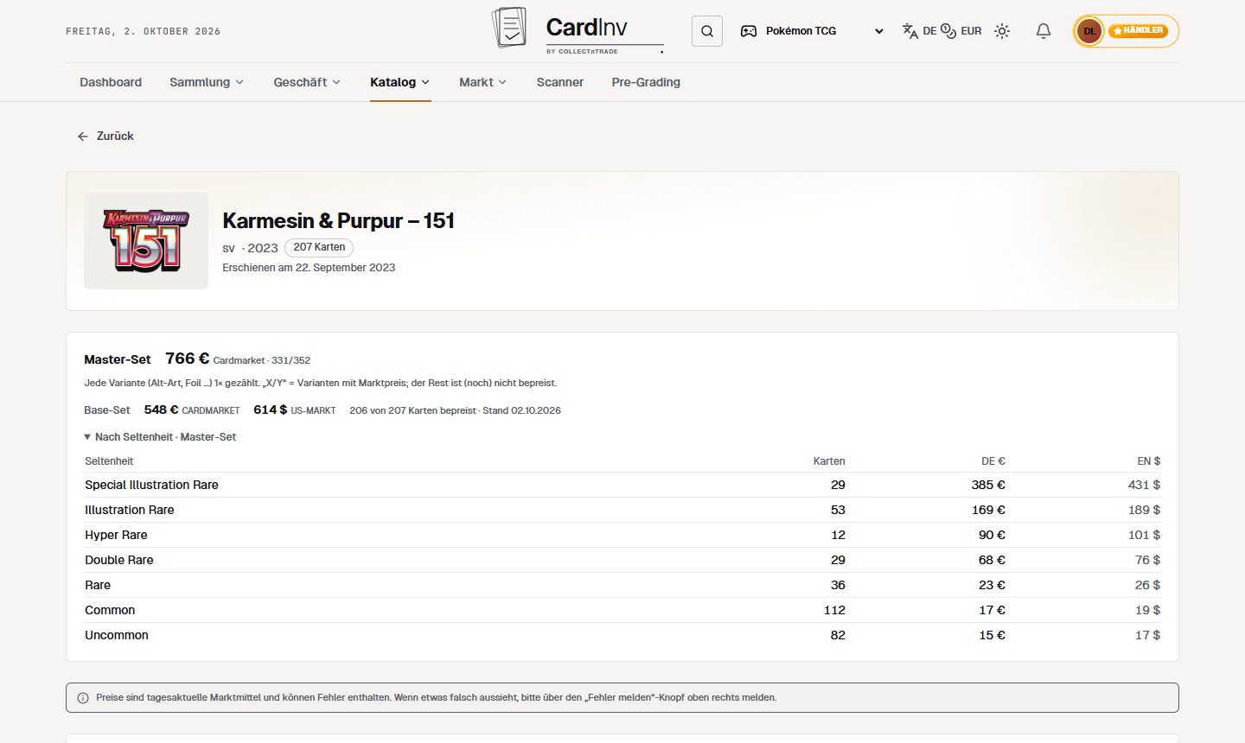Expand the Geschäft menu
The width and height of the screenshot is (1245, 743).
click(307, 82)
